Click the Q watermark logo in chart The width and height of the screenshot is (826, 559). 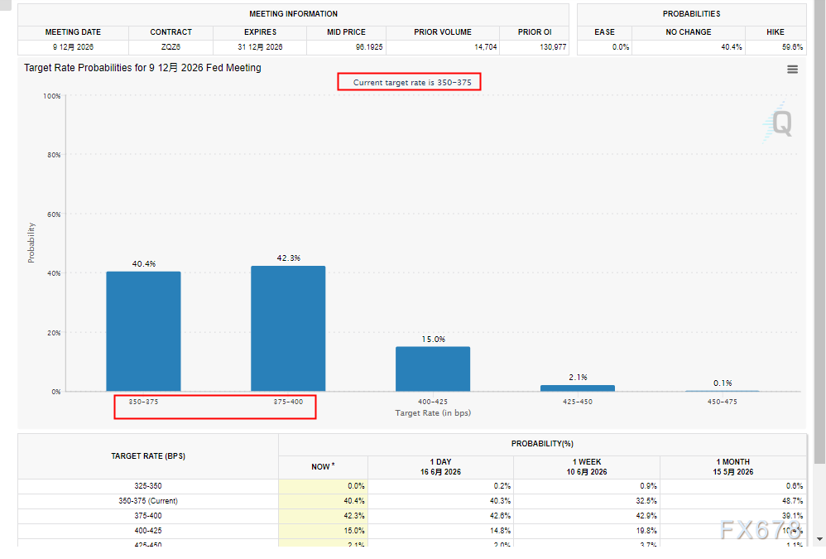click(x=777, y=123)
